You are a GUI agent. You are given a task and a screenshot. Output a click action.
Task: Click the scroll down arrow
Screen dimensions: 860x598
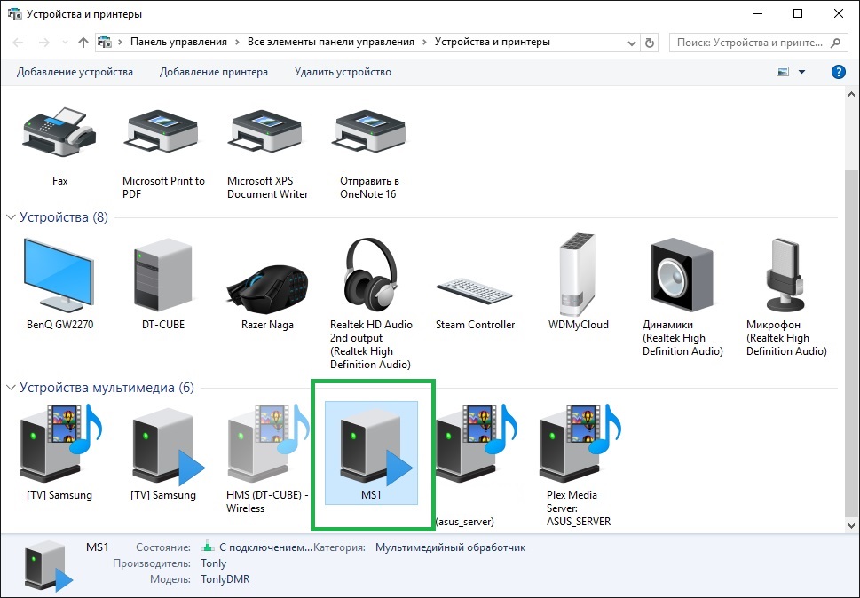(851, 525)
